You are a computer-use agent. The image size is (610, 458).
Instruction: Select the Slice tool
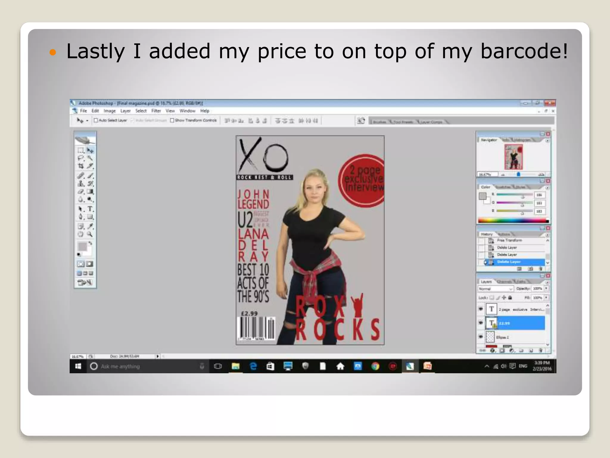(x=90, y=166)
